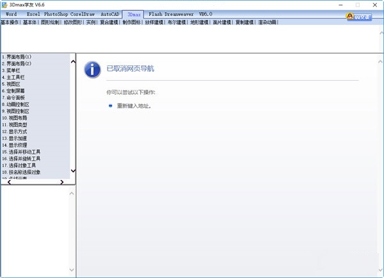The image size is (384, 278).
Task: Select the 复合建模 category
Action: pyautogui.click(x=107, y=22)
